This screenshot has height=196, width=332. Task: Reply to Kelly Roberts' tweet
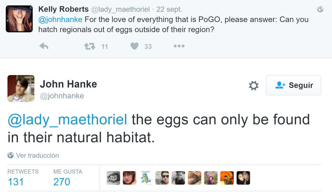[x=44, y=46]
